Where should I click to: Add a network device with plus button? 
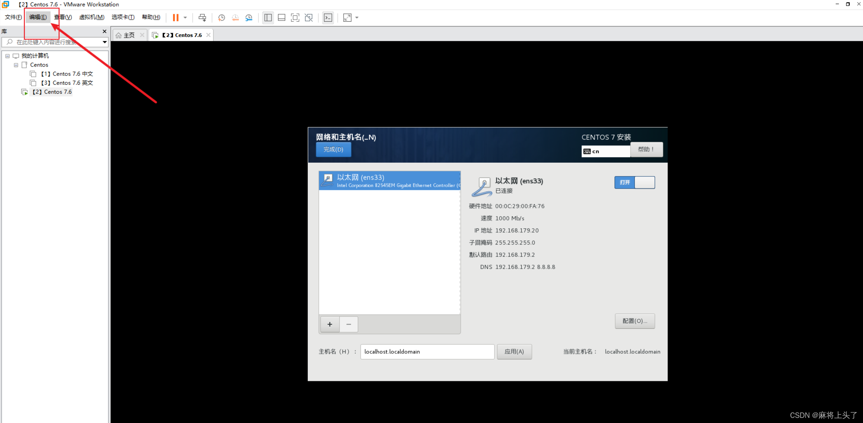(330, 324)
